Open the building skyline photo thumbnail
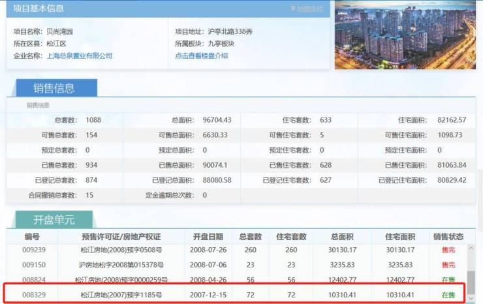Image resolution: width=483 pixels, height=304 pixels. (x=405, y=35)
